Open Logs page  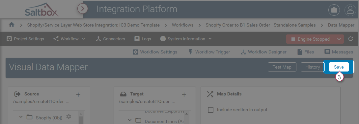point(143,39)
